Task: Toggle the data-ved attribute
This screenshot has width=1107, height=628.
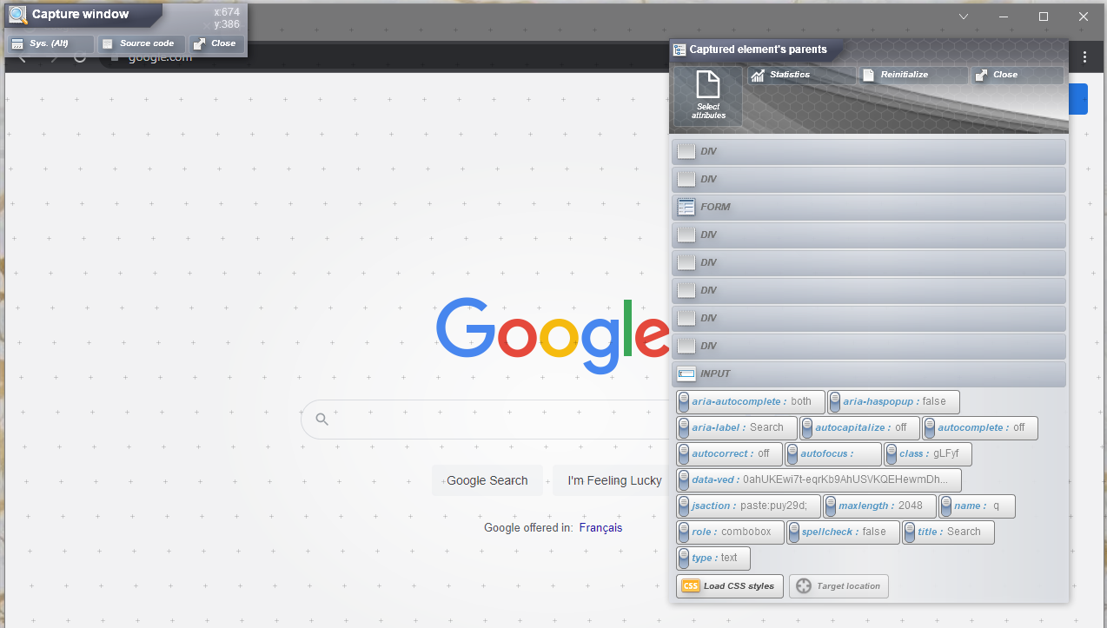Action: pos(819,480)
